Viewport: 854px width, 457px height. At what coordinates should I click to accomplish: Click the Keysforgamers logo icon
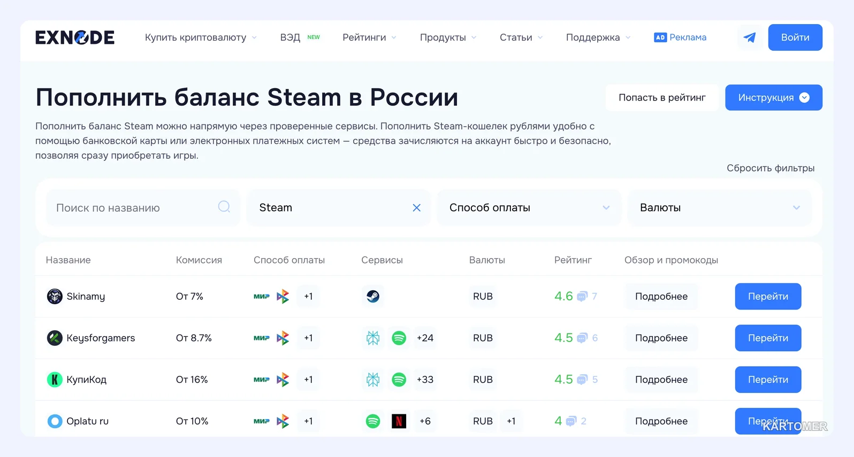point(55,338)
